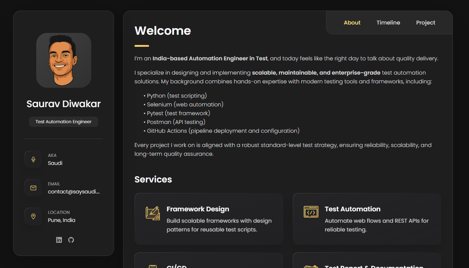The width and height of the screenshot is (469, 268).
Task: Click the Test Automation Engineer badge
Action: click(63, 121)
